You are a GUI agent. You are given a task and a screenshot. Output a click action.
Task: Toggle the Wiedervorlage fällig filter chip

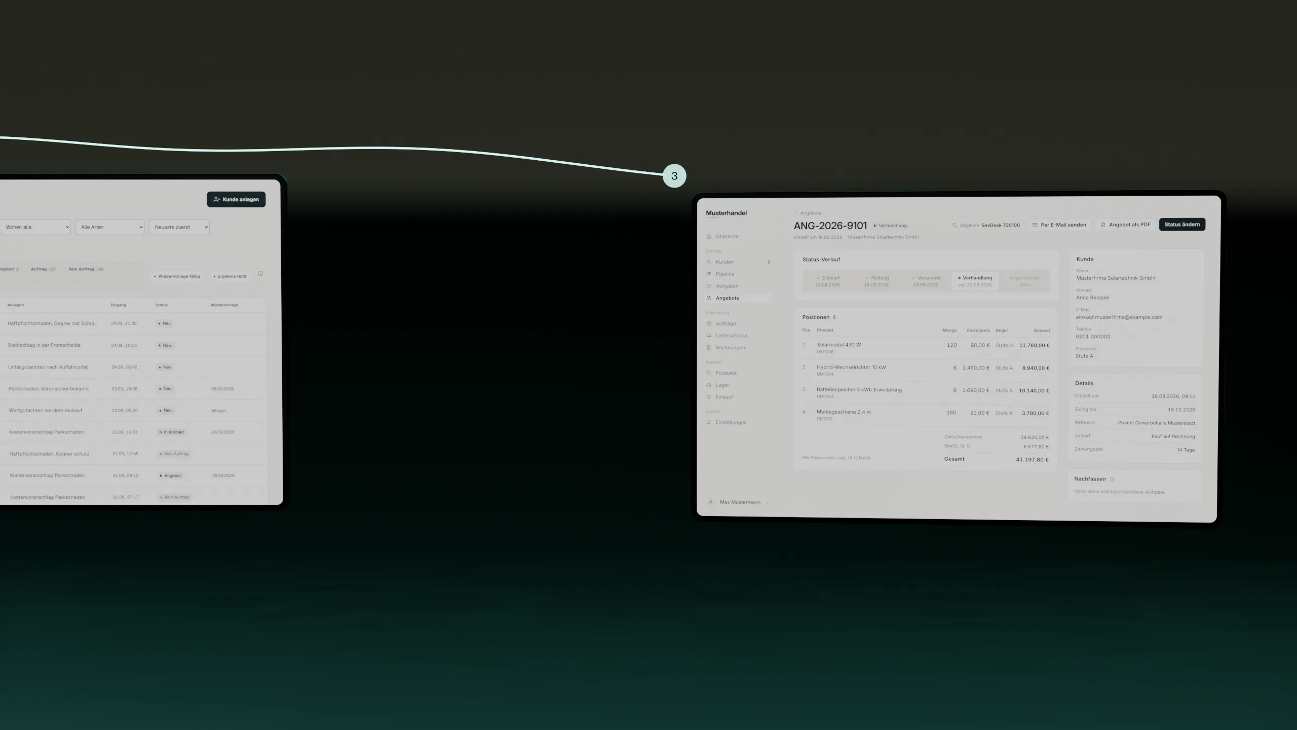point(177,276)
